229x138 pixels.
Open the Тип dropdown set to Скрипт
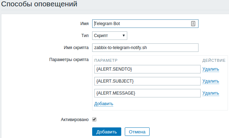(x=110, y=36)
